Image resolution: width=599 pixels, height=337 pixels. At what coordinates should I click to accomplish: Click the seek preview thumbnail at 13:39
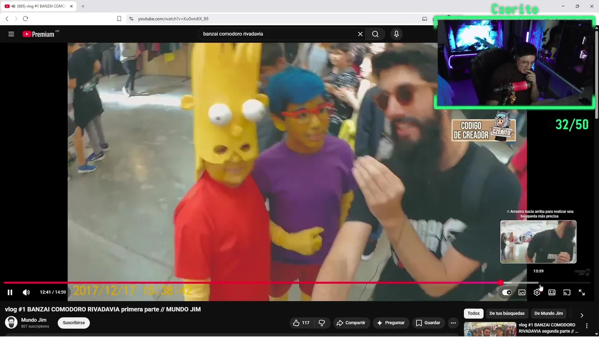coord(538,242)
